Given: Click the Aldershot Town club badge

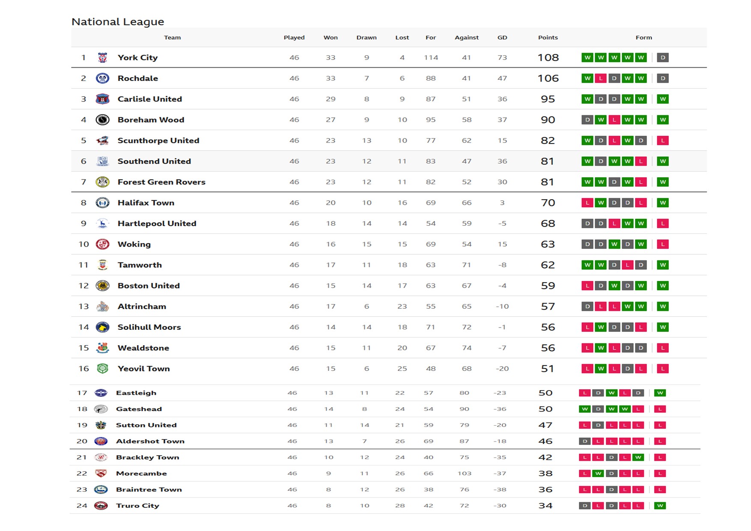Looking at the screenshot, I should [x=101, y=441].
